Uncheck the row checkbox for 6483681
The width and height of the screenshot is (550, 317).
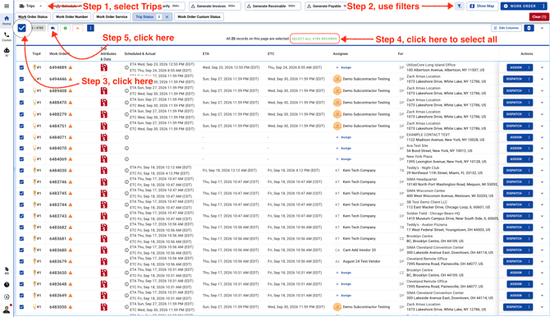(21, 239)
